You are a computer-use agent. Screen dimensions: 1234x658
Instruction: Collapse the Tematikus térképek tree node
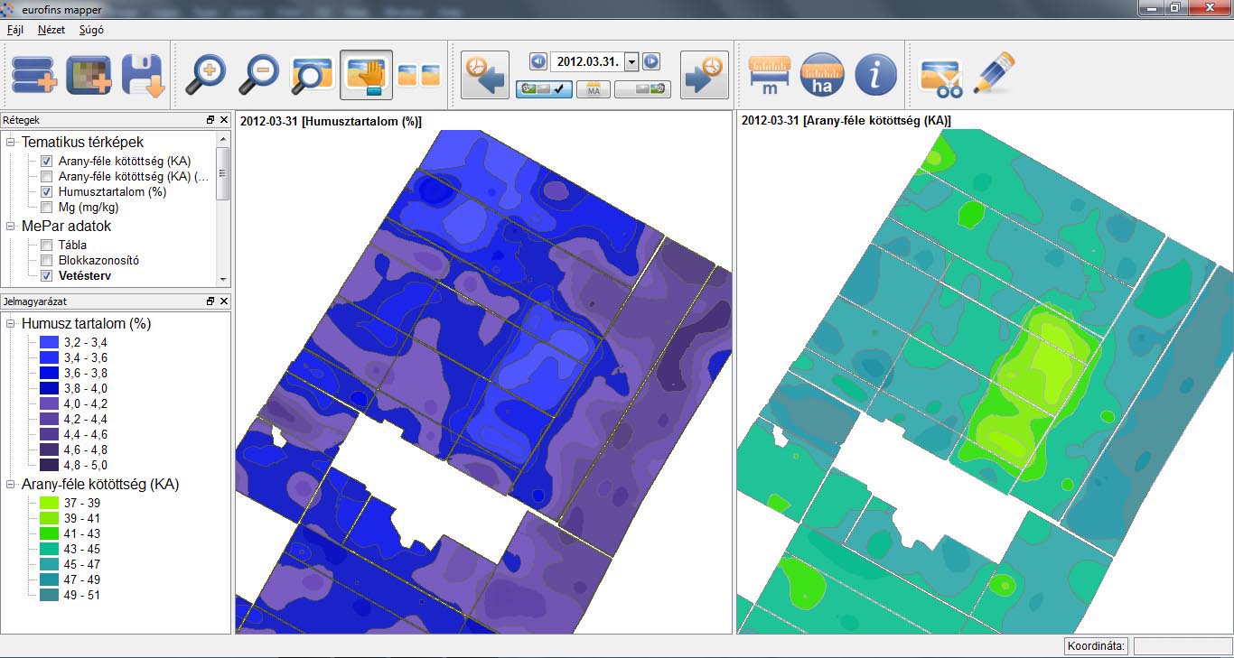(x=11, y=143)
